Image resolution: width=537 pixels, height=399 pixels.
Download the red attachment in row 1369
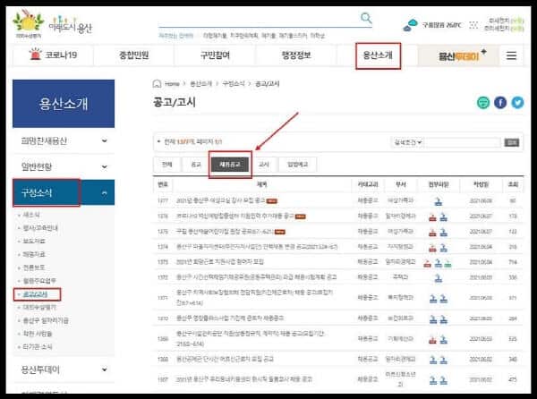click(432, 339)
